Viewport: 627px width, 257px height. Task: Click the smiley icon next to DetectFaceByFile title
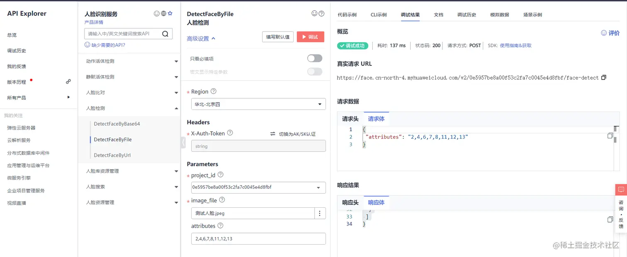pyautogui.click(x=314, y=14)
